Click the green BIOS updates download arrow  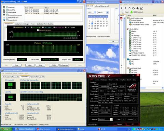132,12
